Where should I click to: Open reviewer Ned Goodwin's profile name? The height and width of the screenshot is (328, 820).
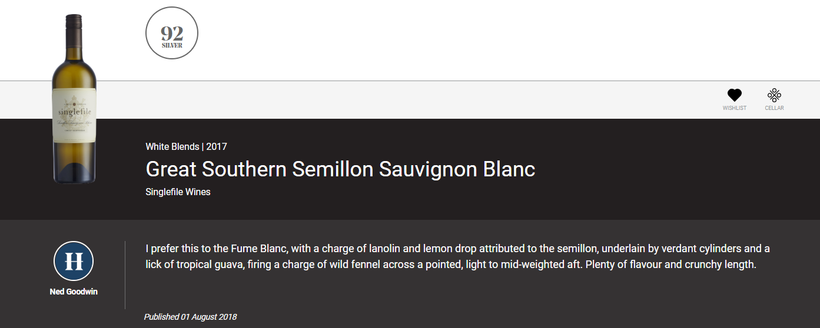[74, 292]
